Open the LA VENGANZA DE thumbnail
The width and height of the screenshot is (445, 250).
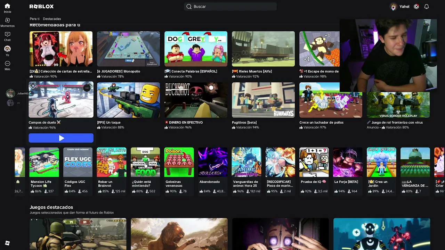tap(415, 162)
